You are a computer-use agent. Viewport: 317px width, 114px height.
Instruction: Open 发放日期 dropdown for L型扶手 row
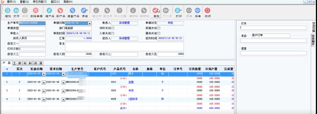tap(44, 99)
